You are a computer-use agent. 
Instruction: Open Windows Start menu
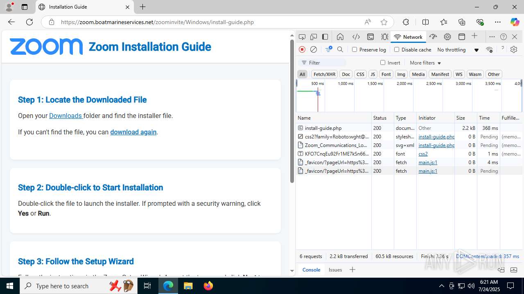tap(10, 286)
